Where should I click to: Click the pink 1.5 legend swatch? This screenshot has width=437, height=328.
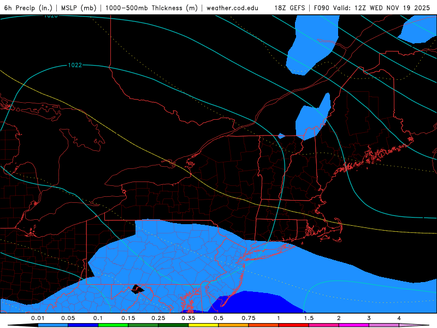pos(324,325)
